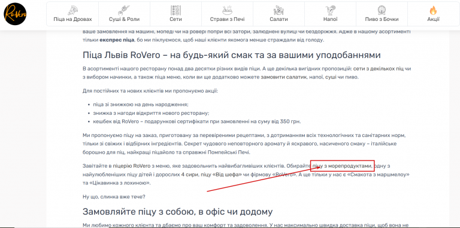Viewport: 460px width, 228px height.
Task: Click the sets icon above Сети
Action: coord(175,11)
